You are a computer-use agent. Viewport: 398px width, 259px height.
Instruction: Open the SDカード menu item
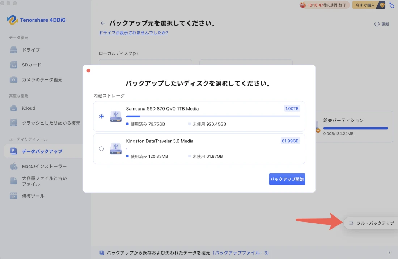tap(43, 65)
